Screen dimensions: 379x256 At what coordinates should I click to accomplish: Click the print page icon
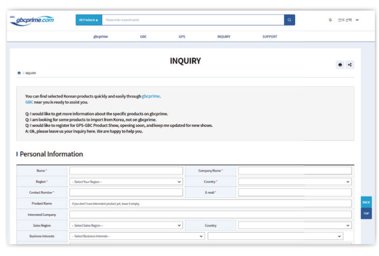pyautogui.click(x=340, y=65)
